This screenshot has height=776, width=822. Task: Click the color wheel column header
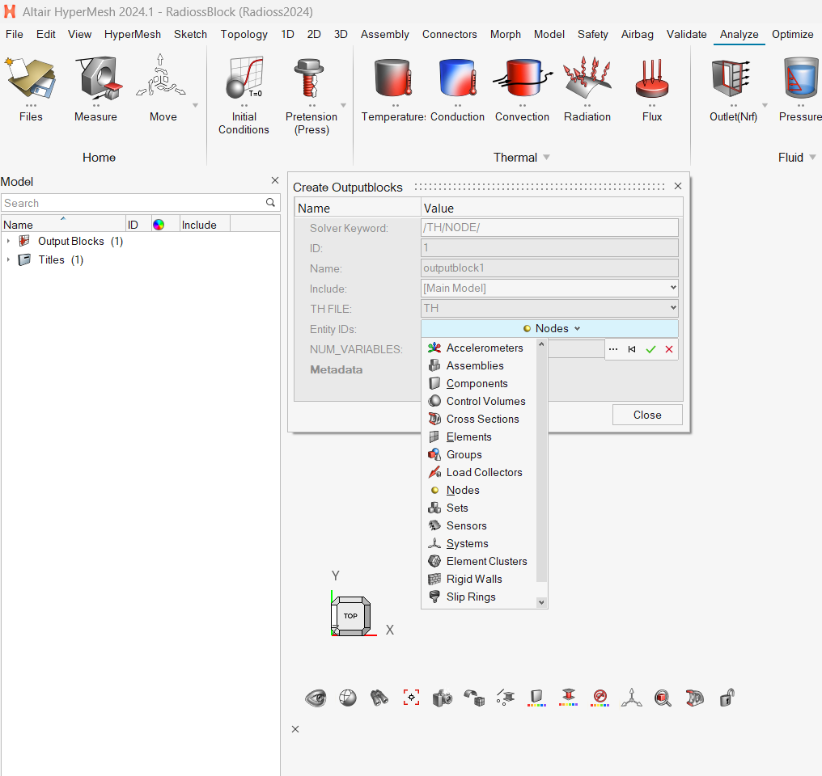point(159,225)
